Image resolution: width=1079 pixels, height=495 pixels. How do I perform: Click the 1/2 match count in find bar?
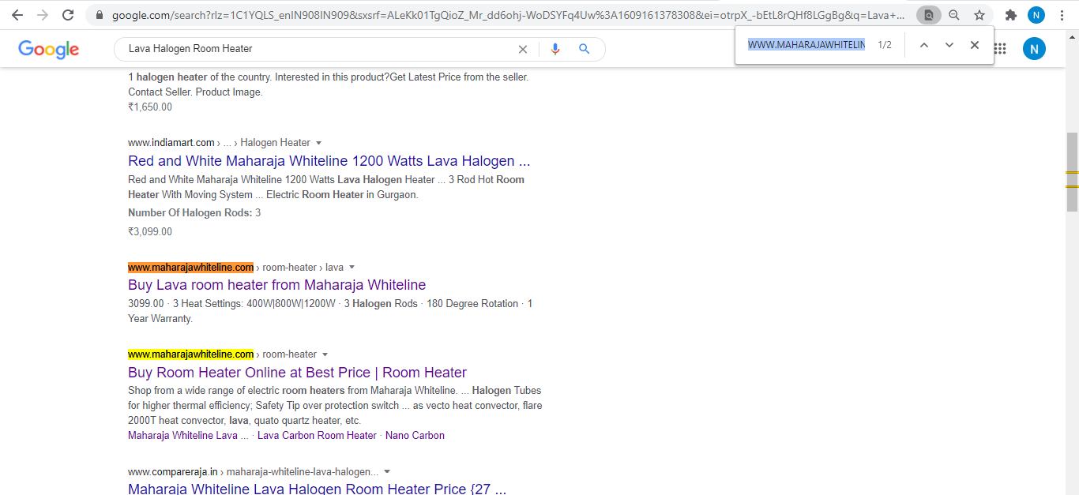click(885, 45)
